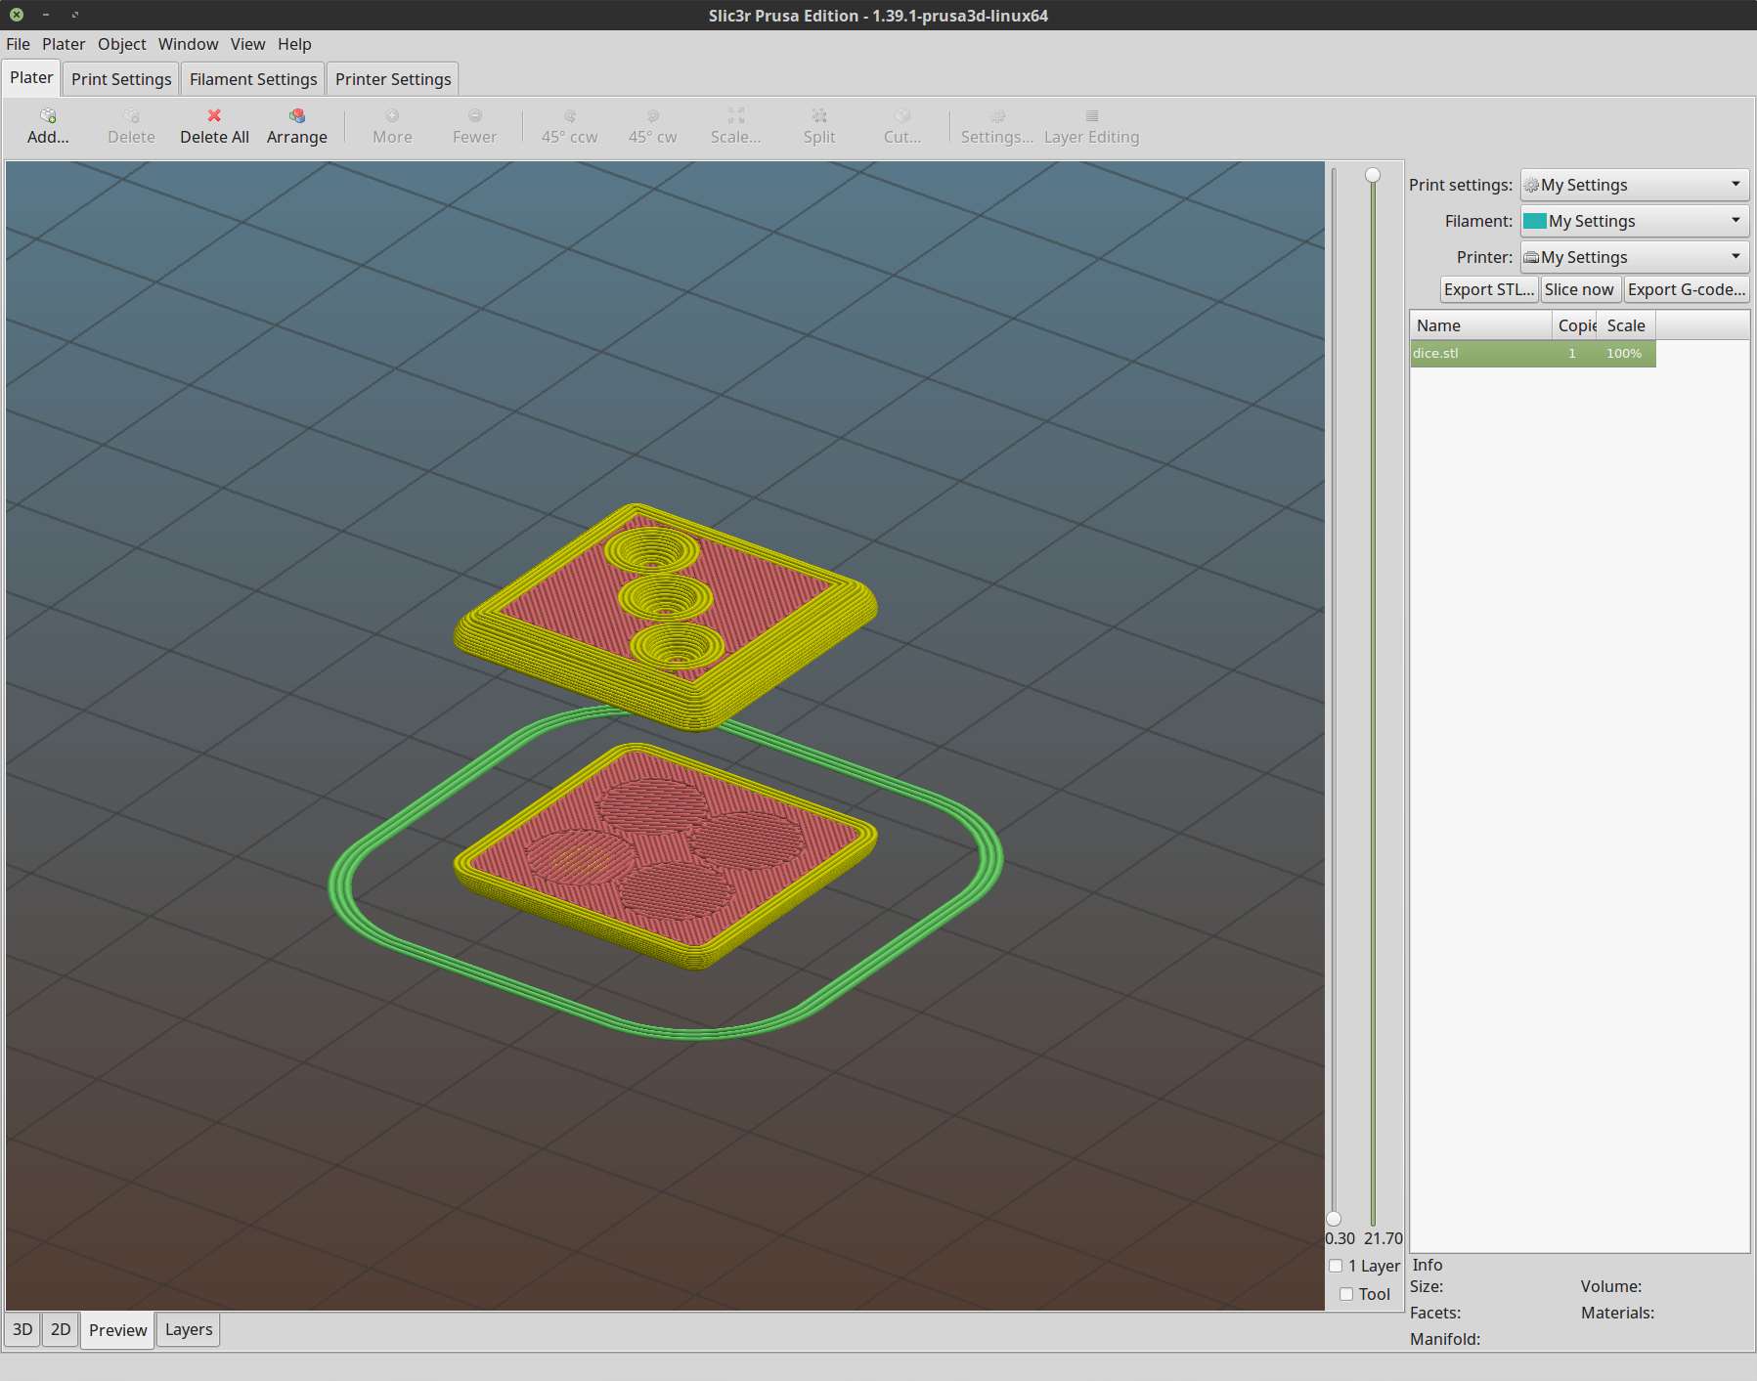Rotate object with 45° cw icon
Viewport: 1757px width, 1381px height.
[x=653, y=116]
